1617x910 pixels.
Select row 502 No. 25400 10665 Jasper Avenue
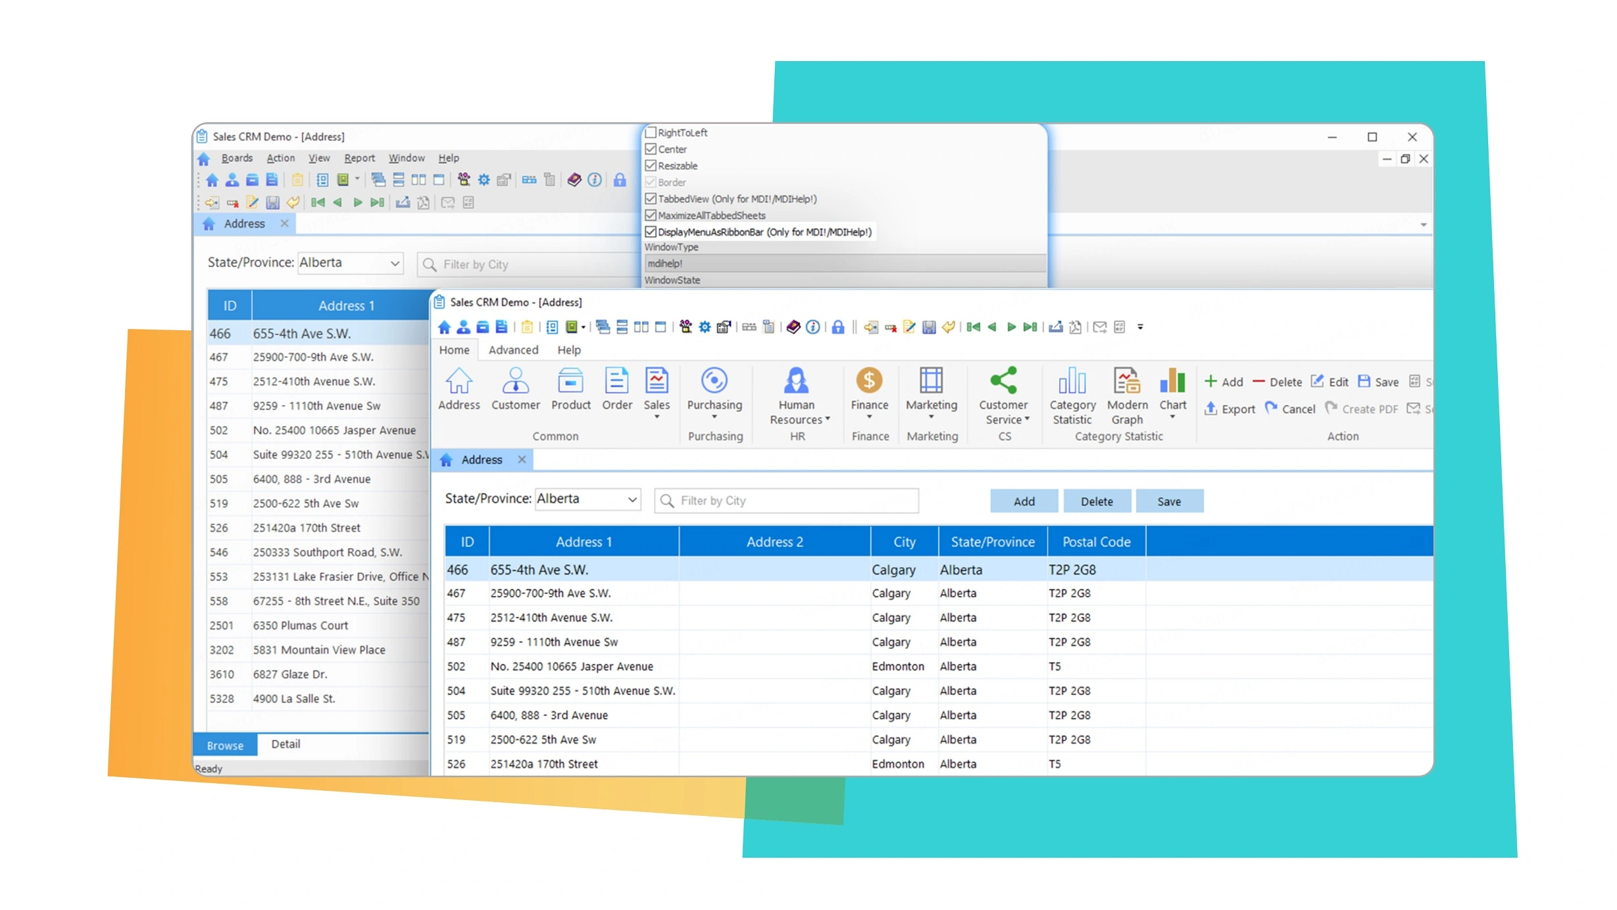point(939,667)
